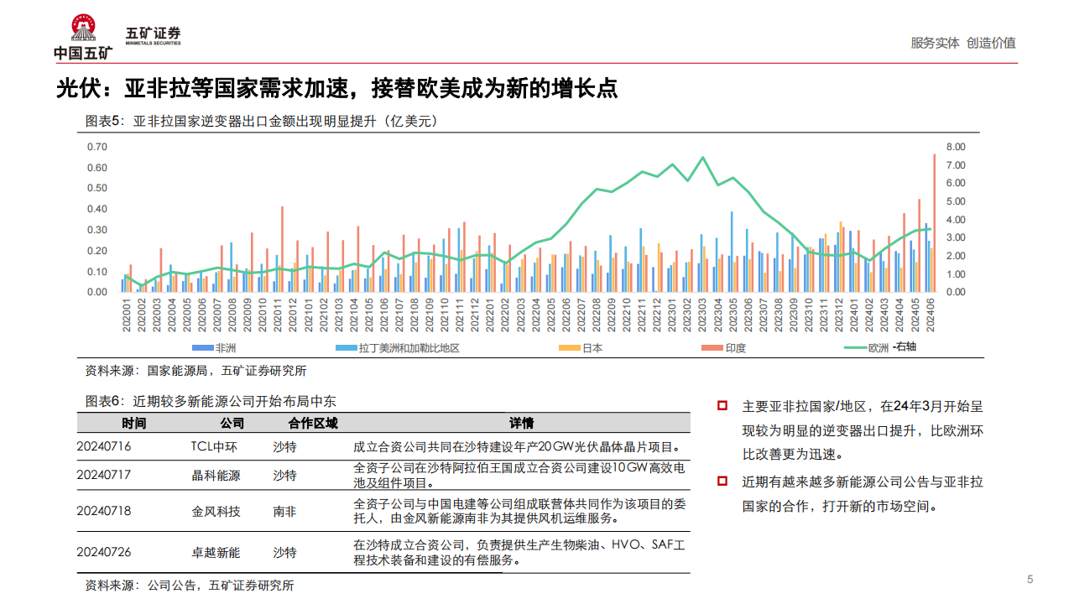Click the company cell 晶科能源
Screen dimensions: 1074x604
click(x=216, y=475)
